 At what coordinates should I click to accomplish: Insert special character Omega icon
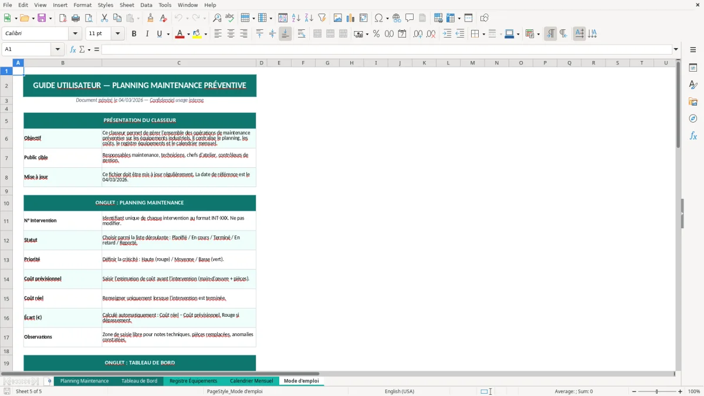click(379, 18)
